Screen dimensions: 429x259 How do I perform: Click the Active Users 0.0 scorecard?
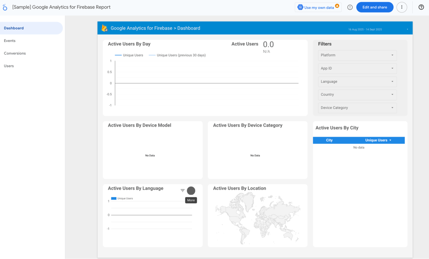pos(252,47)
